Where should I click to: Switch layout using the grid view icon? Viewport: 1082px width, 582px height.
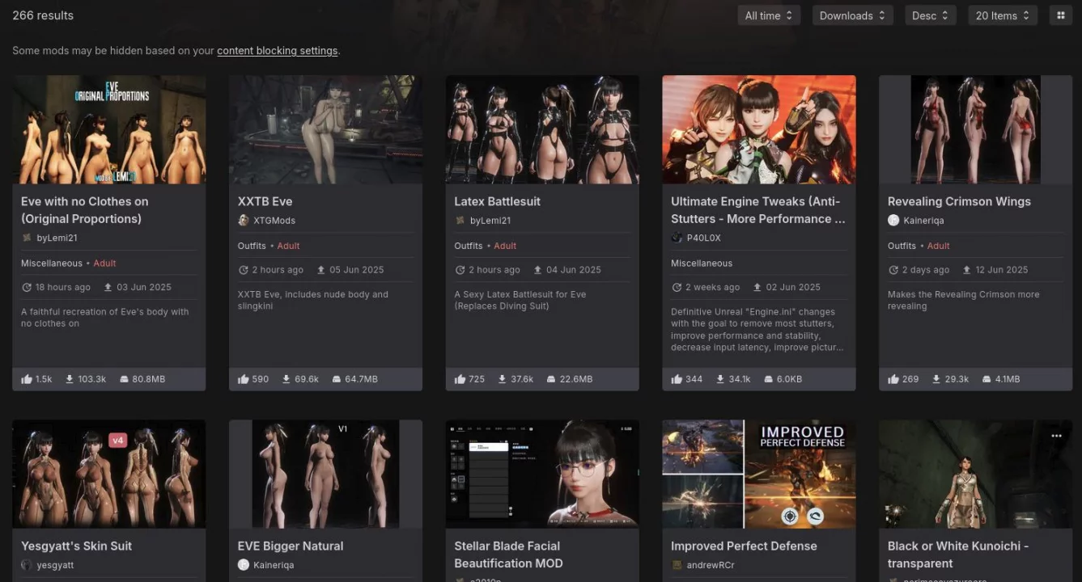point(1060,15)
